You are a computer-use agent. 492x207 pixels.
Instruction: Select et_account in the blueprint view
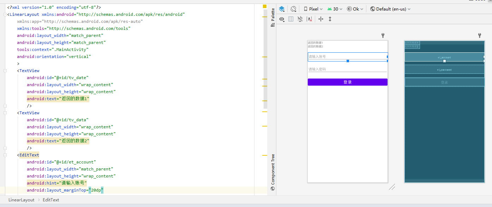(444, 57)
